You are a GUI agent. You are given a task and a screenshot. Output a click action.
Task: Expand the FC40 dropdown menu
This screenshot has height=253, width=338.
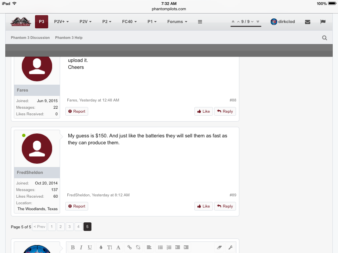(129, 22)
